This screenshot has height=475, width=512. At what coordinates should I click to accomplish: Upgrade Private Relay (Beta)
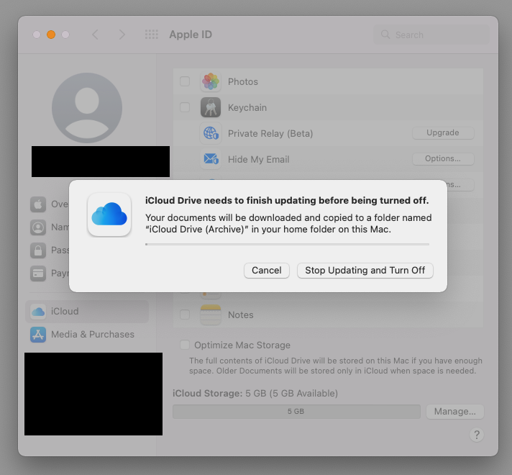pyautogui.click(x=443, y=132)
